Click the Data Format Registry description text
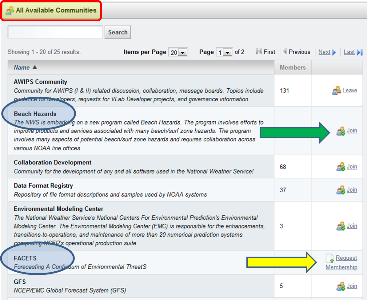 click(x=110, y=195)
